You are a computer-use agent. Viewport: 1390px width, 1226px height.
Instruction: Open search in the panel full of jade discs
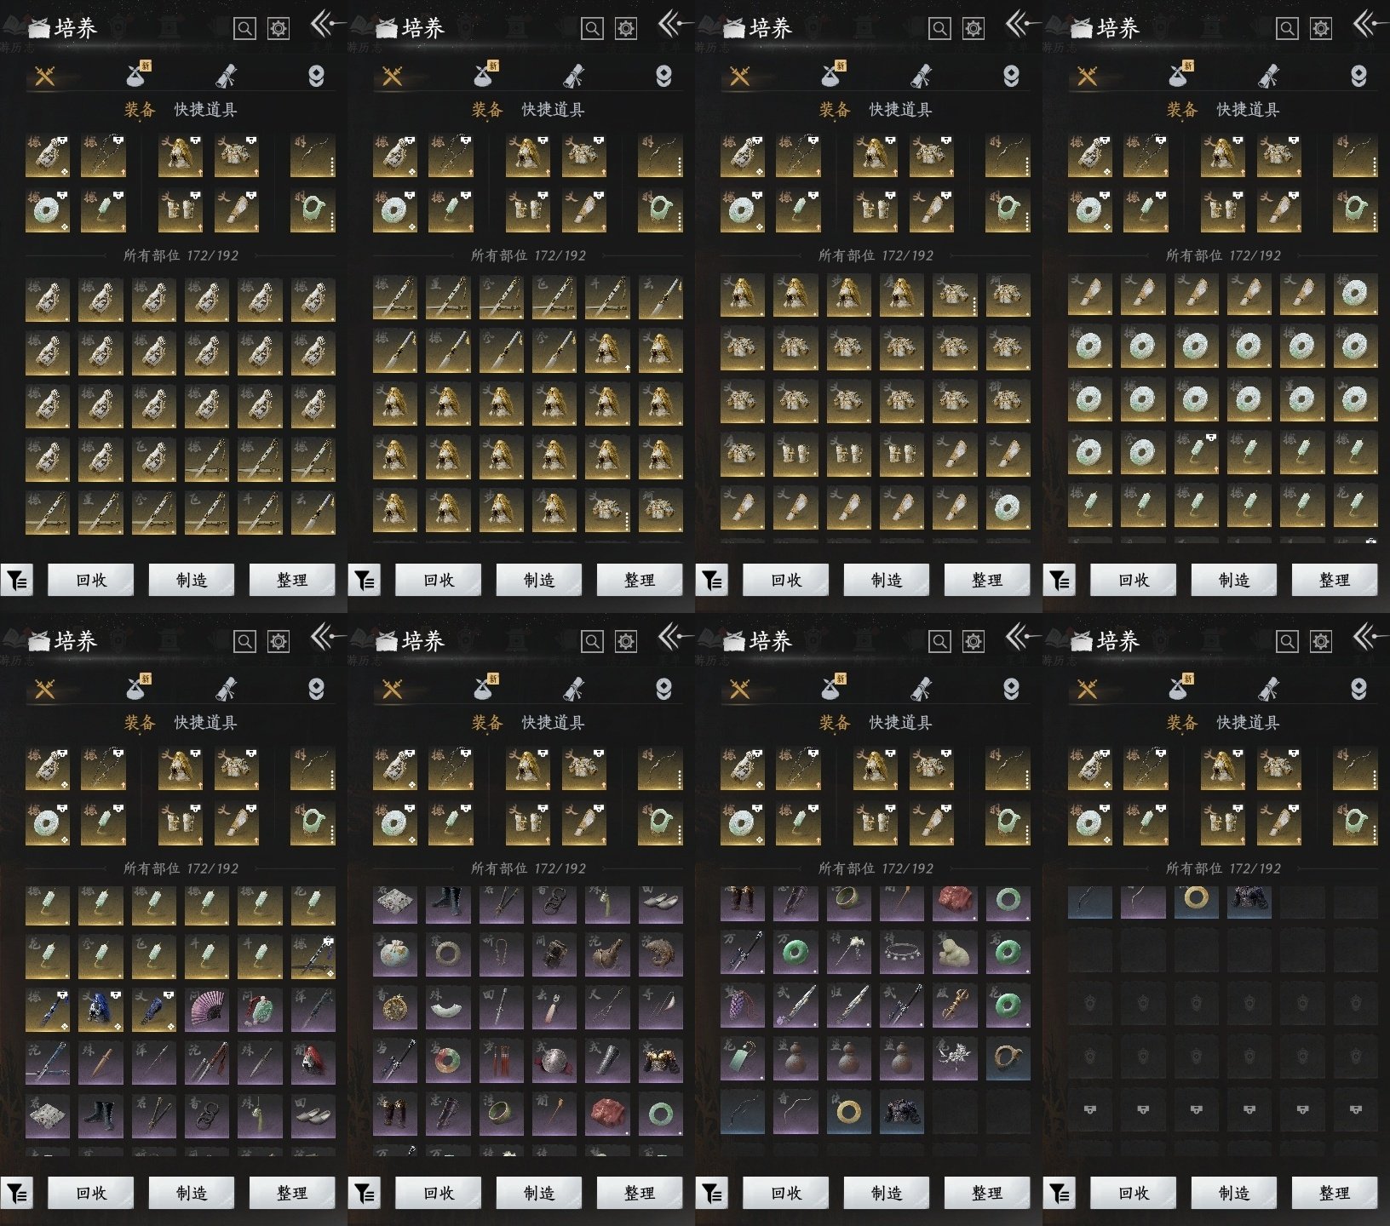pyautogui.click(x=1287, y=28)
